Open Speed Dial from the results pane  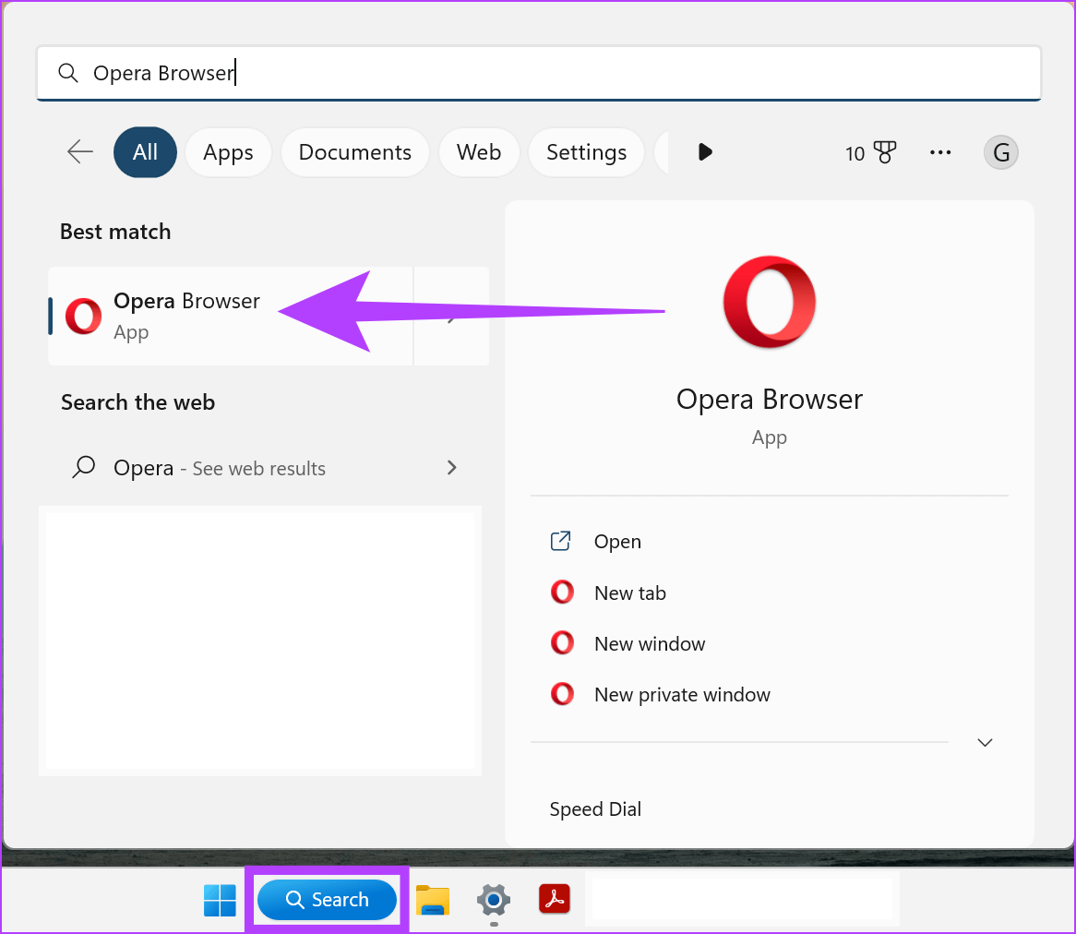(x=595, y=809)
